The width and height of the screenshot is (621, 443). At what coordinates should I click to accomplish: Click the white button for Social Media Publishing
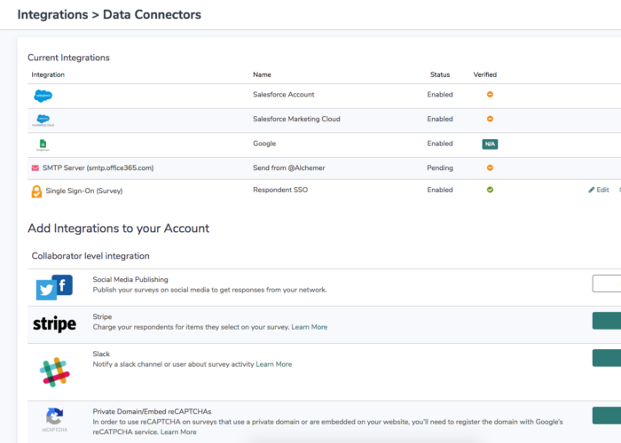[x=607, y=284]
